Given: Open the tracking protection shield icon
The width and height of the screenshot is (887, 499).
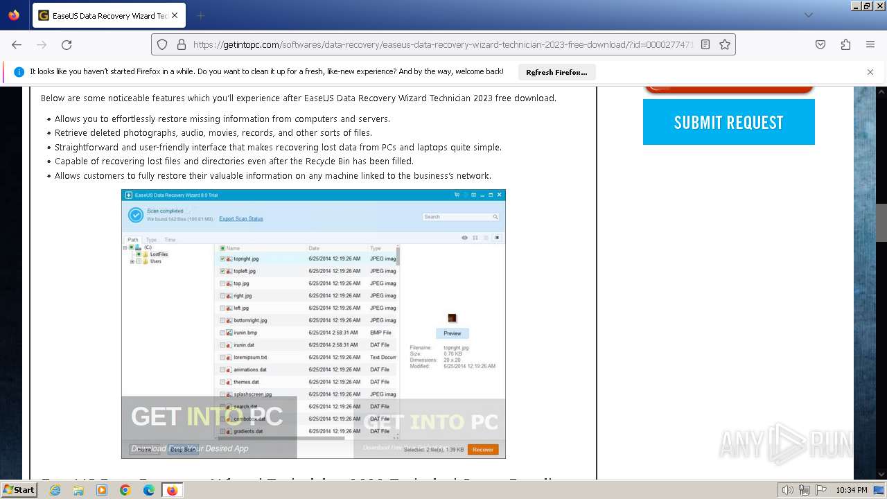Looking at the screenshot, I should [x=162, y=44].
